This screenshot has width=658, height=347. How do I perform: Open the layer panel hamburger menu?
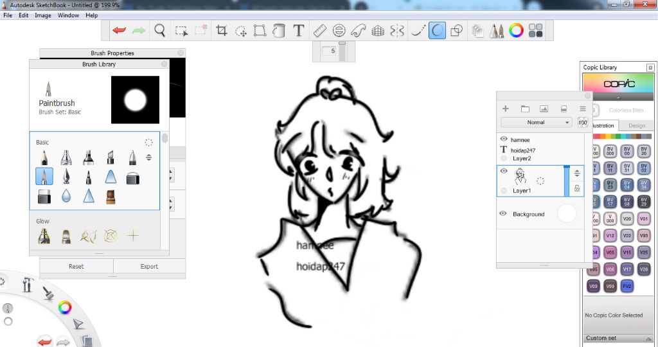(583, 109)
